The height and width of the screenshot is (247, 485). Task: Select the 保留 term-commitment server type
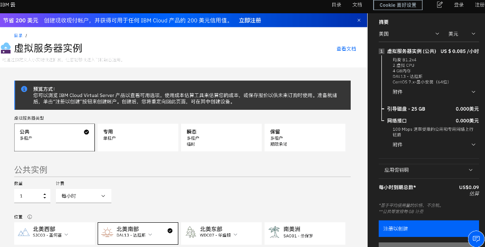click(305, 137)
